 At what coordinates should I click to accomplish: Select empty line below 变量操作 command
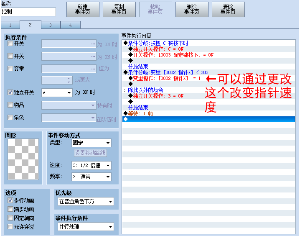tap(208, 84)
